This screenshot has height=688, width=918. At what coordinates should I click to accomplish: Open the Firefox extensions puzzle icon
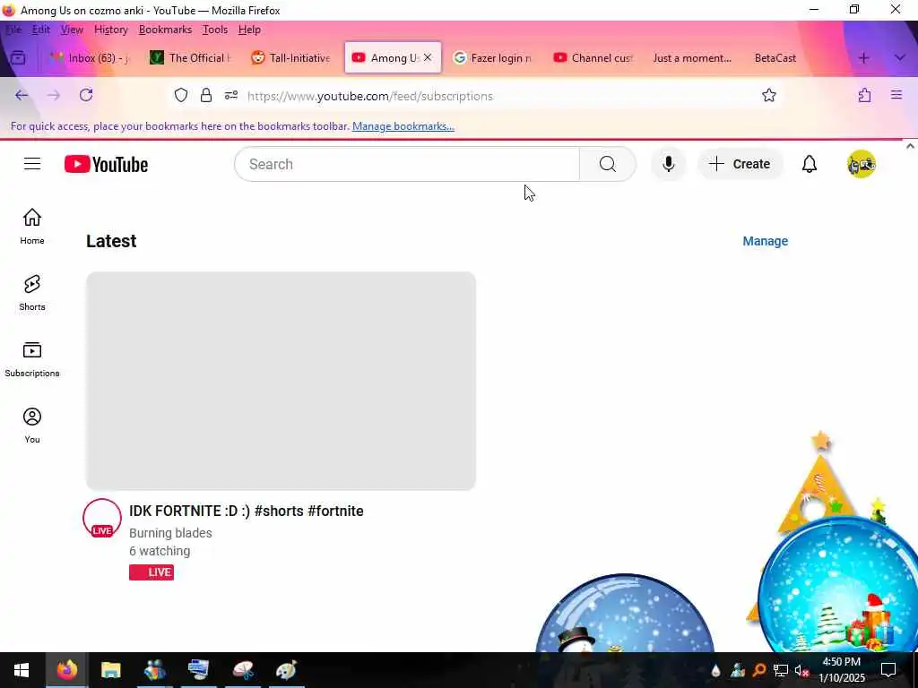click(x=865, y=95)
